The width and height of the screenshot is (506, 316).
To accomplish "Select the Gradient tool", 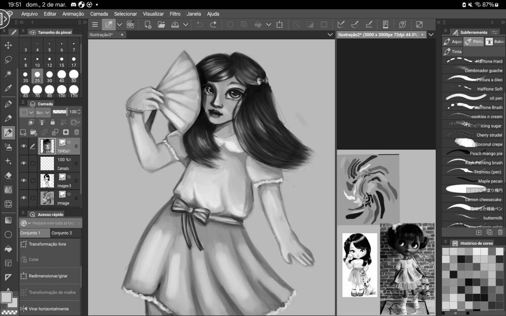I will (8, 220).
